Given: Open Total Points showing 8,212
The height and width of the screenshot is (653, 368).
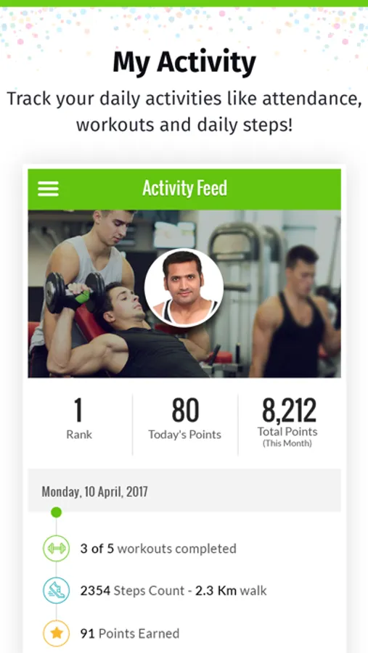Looking at the screenshot, I should click(x=287, y=422).
